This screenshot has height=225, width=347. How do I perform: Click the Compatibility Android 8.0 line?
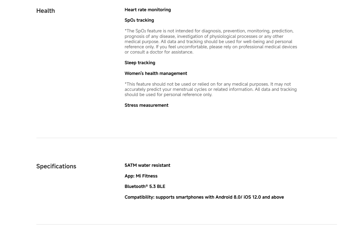coord(204,197)
